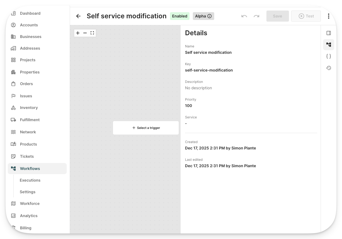Click the priority value 100
The width and height of the screenshot is (342, 239).
coord(188,106)
